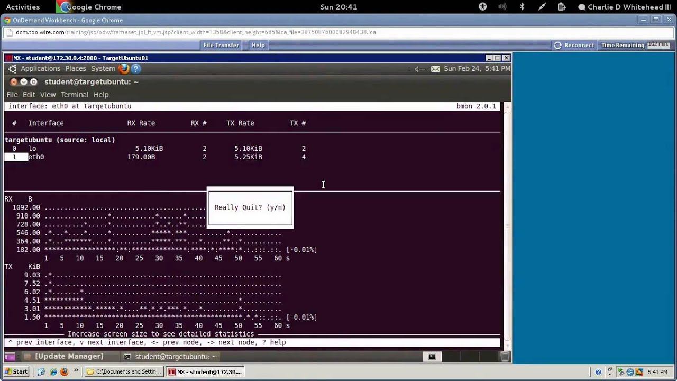Switch to C:\Documents and Settings taskbar button
Screen dimensions: 677x381
124,372
